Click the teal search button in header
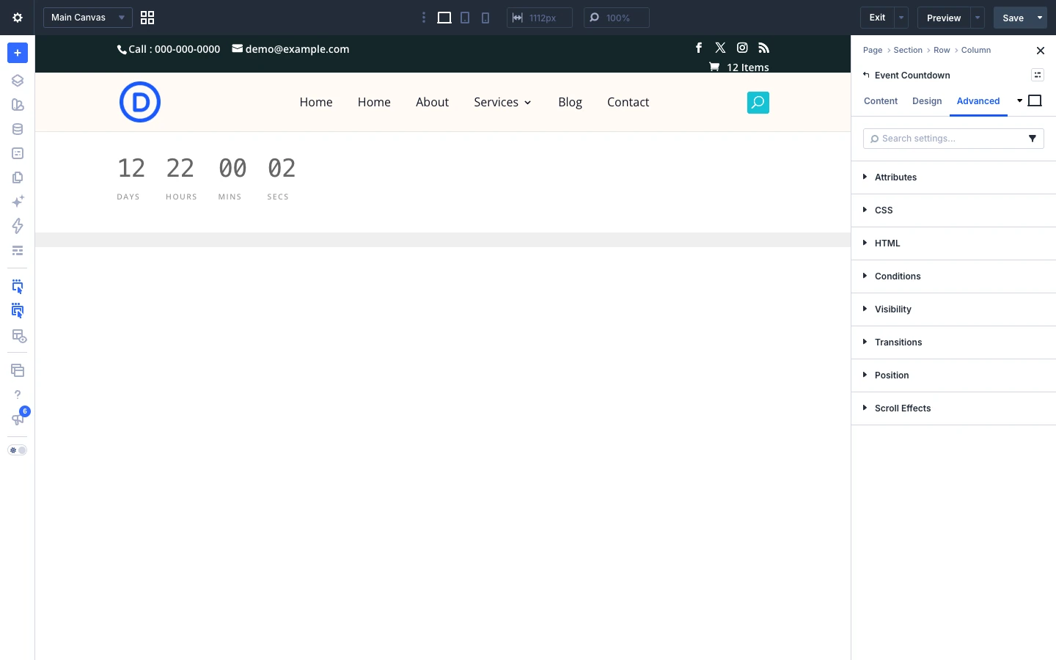Viewport: 1056px width, 660px height. click(x=758, y=102)
